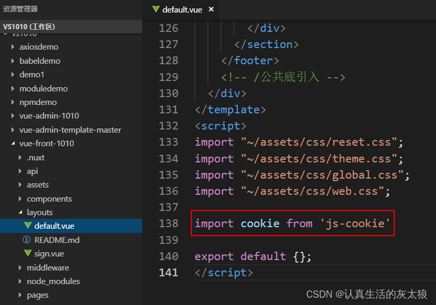Select the vue-admin-template-master folder

coord(70,130)
